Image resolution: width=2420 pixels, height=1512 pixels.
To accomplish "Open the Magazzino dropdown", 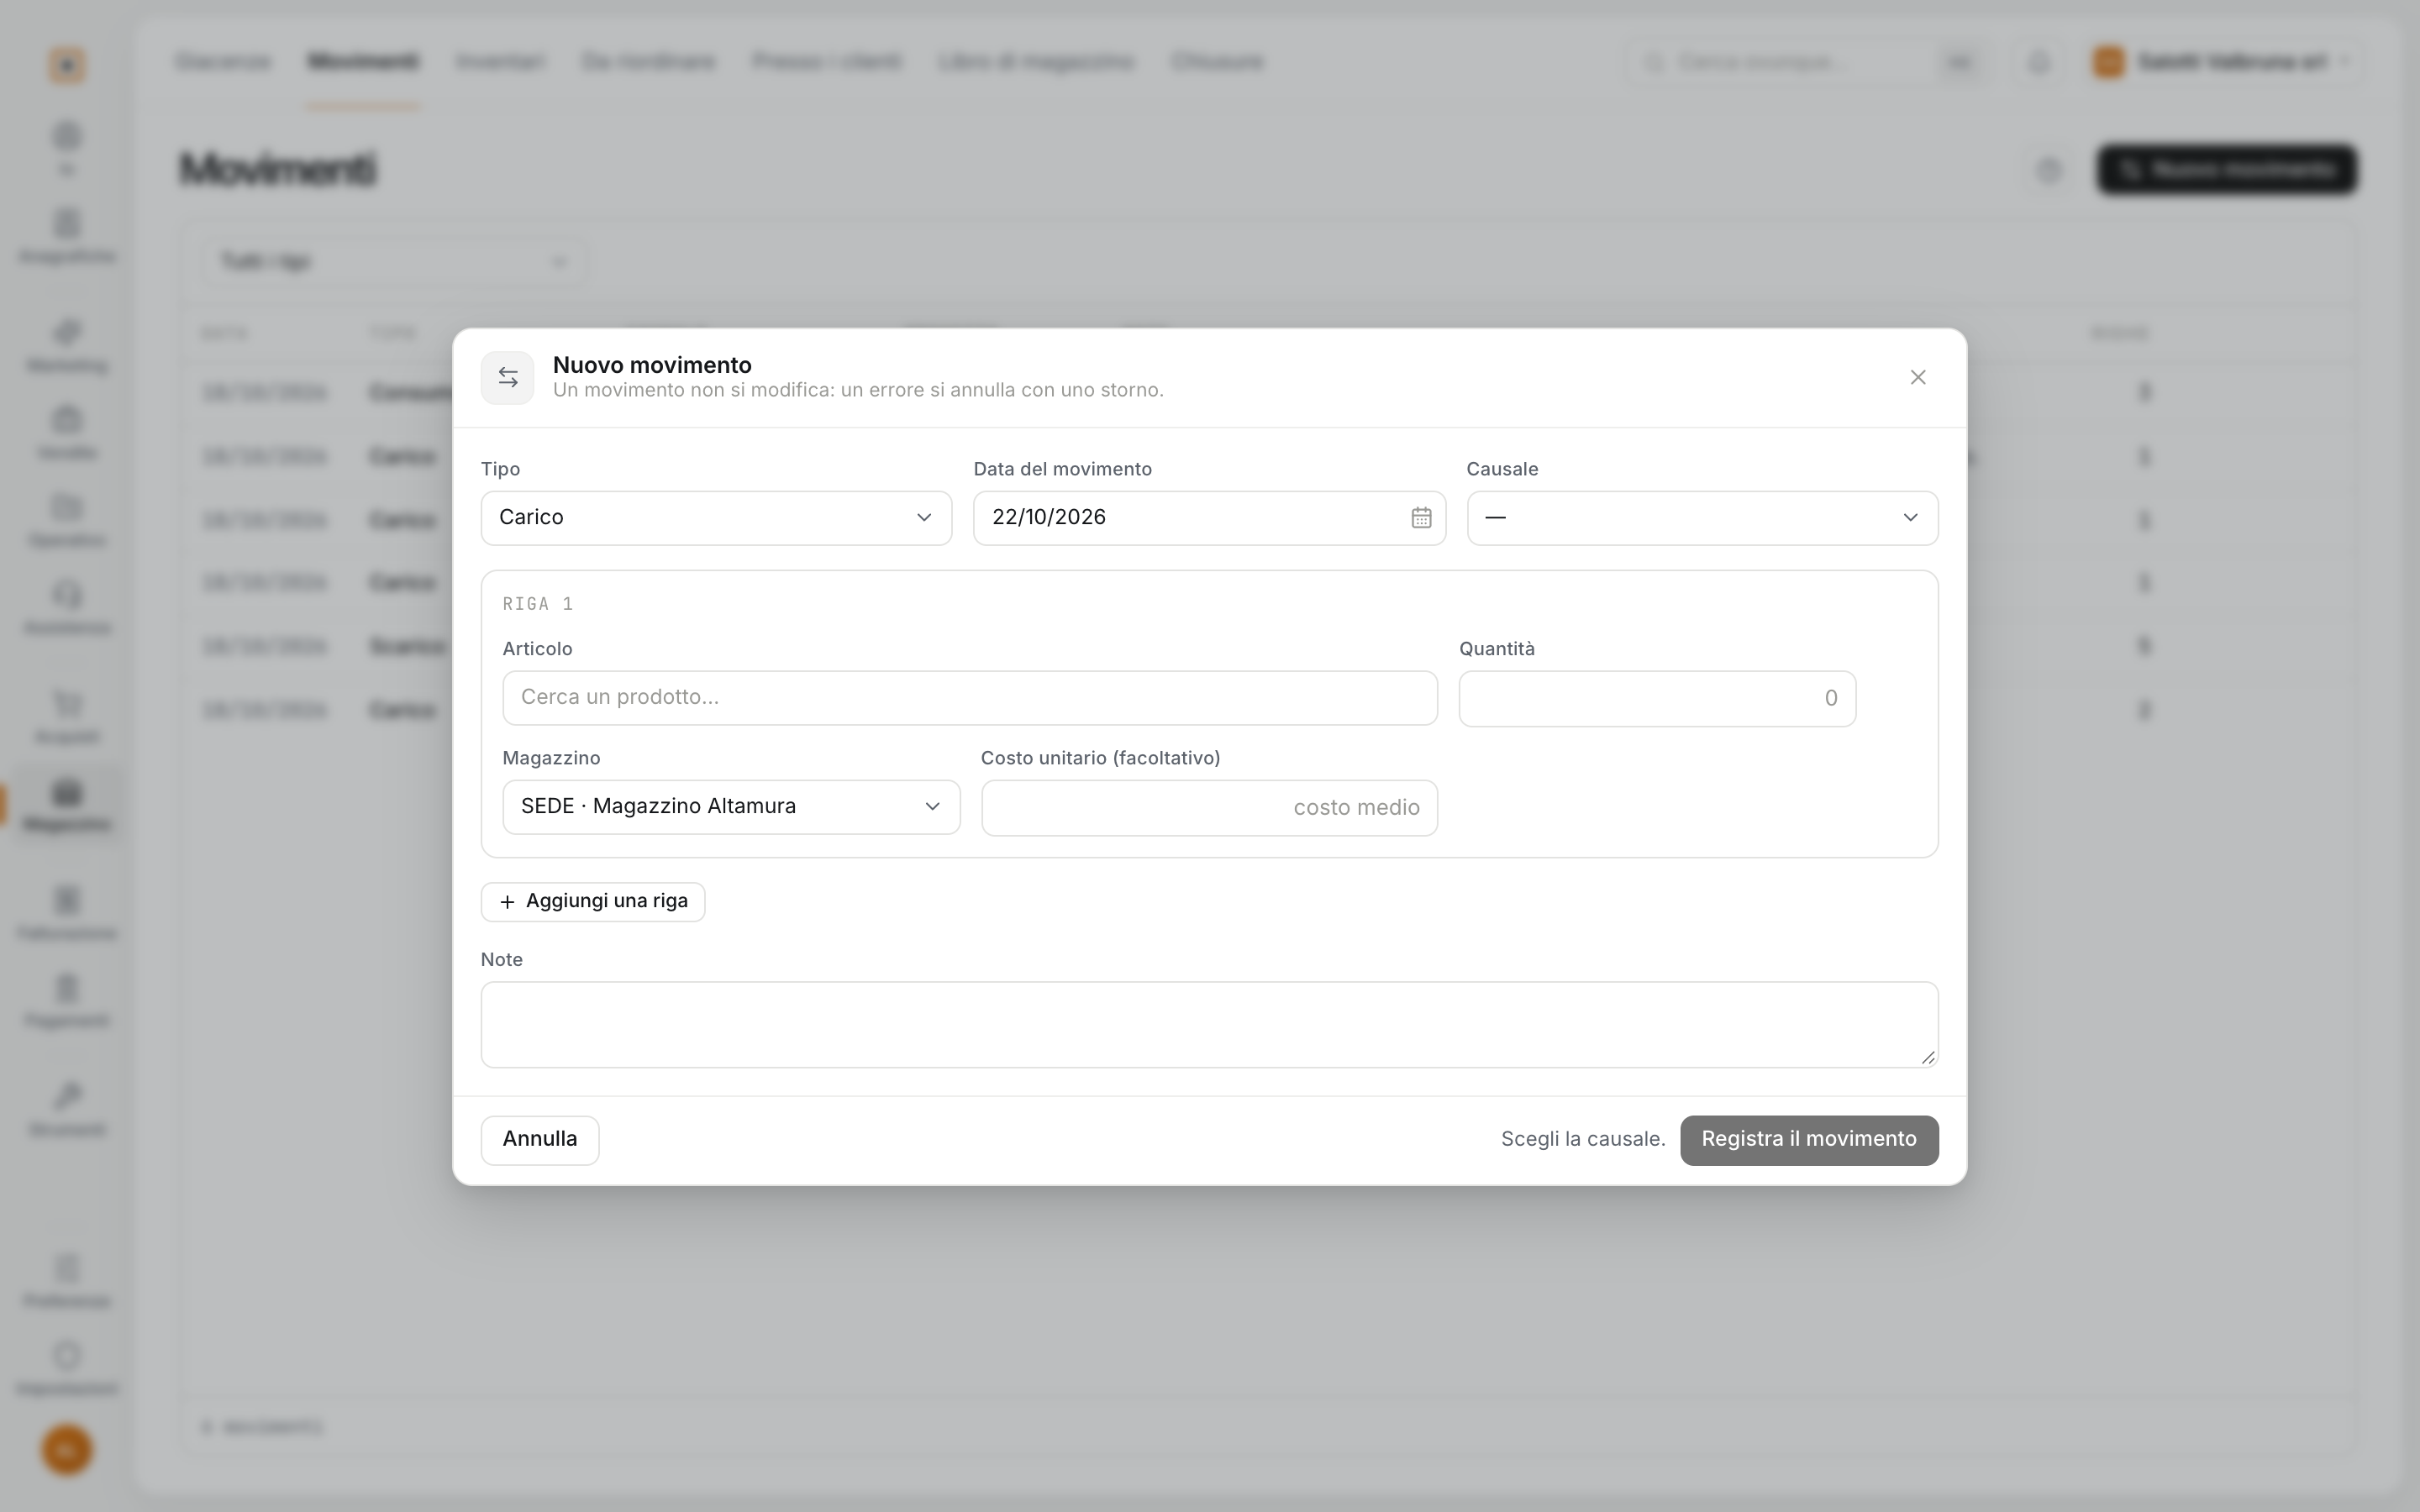I will (x=731, y=807).
